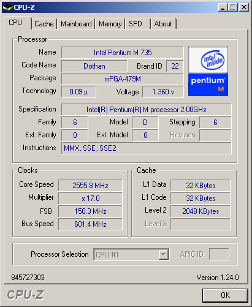Image resolution: width=252 pixels, height=307 pixels.
Task: Click the OK button
Action: click(225, 295)
